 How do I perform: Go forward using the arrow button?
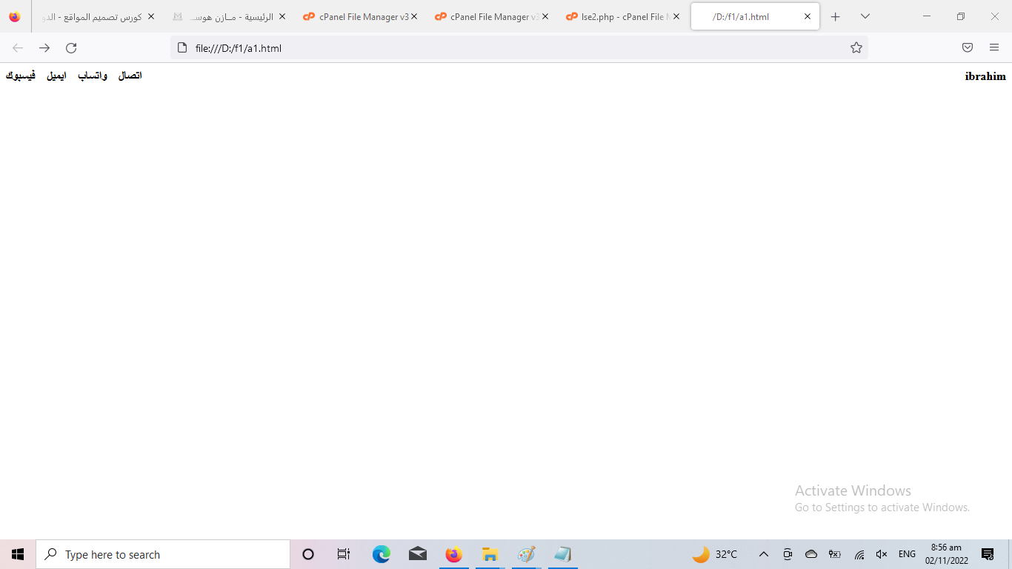point(44,48)
